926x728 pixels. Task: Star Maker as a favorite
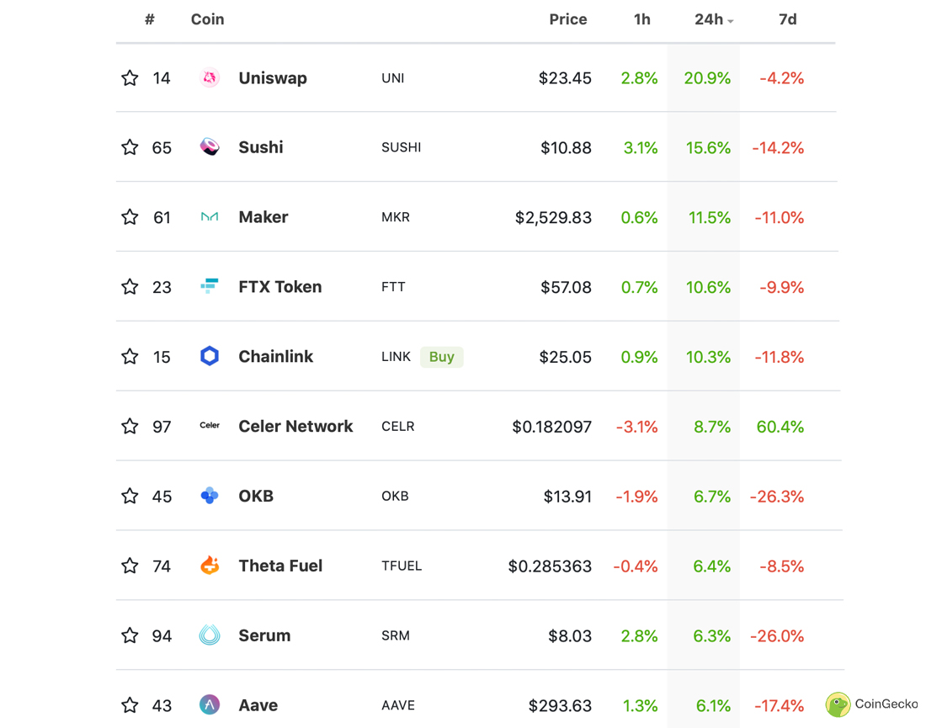click(129, 217)
